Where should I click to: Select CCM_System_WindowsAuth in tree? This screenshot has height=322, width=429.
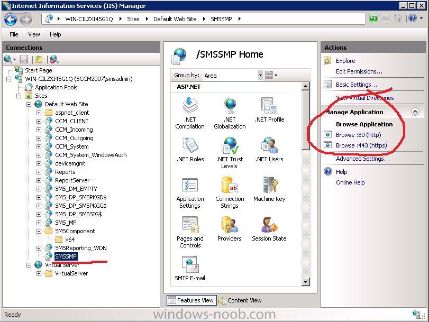(91, 155)
